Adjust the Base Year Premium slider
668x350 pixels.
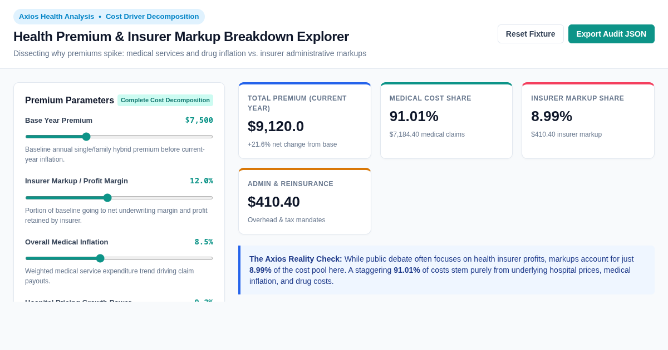(x=119, y=137)
